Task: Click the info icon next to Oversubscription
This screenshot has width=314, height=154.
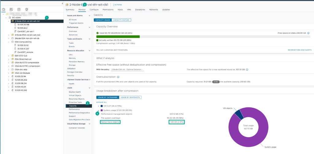Action: (118, 77)
